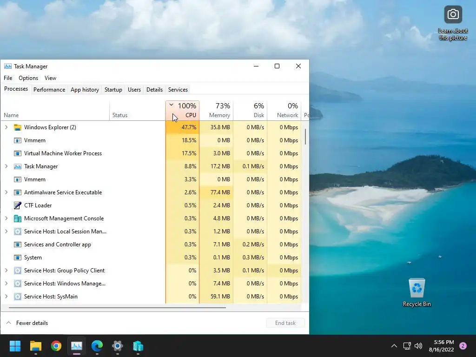The image size is (476, 357).
Task: Switch to the Performance tab
Action: click(49, 90)
